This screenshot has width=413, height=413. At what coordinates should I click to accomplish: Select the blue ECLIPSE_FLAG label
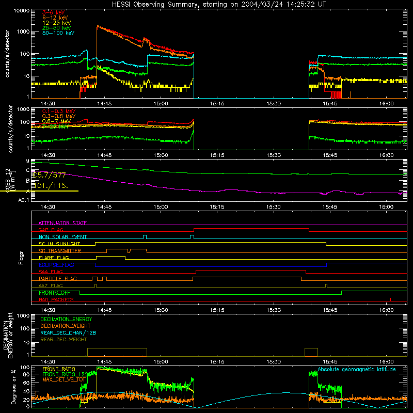tap(56, 265)
